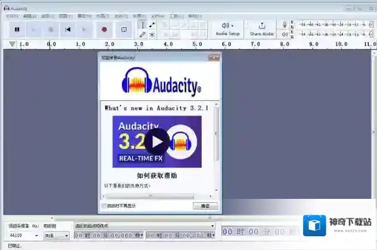Click the Stop transport button
The image size is (377, 250).
[51, 30]
